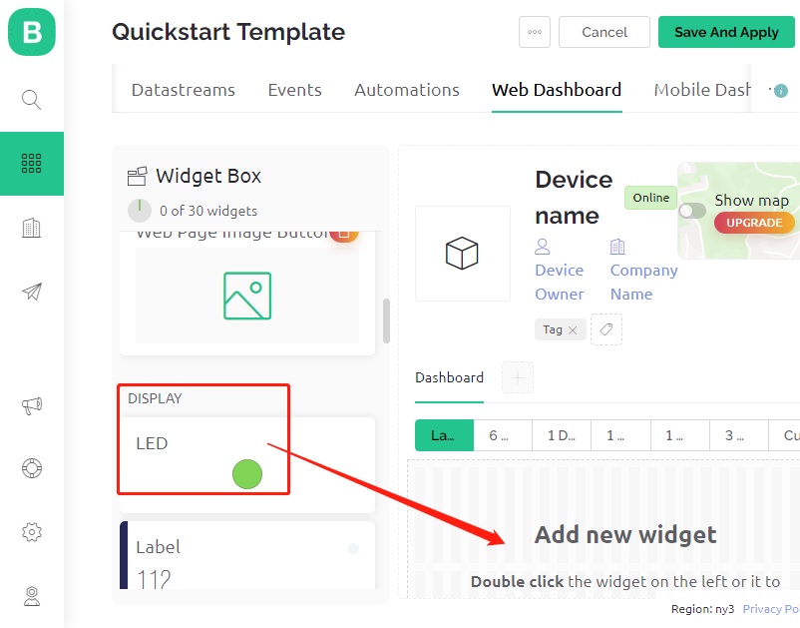Switch to the Automations tab

(407, 90)
